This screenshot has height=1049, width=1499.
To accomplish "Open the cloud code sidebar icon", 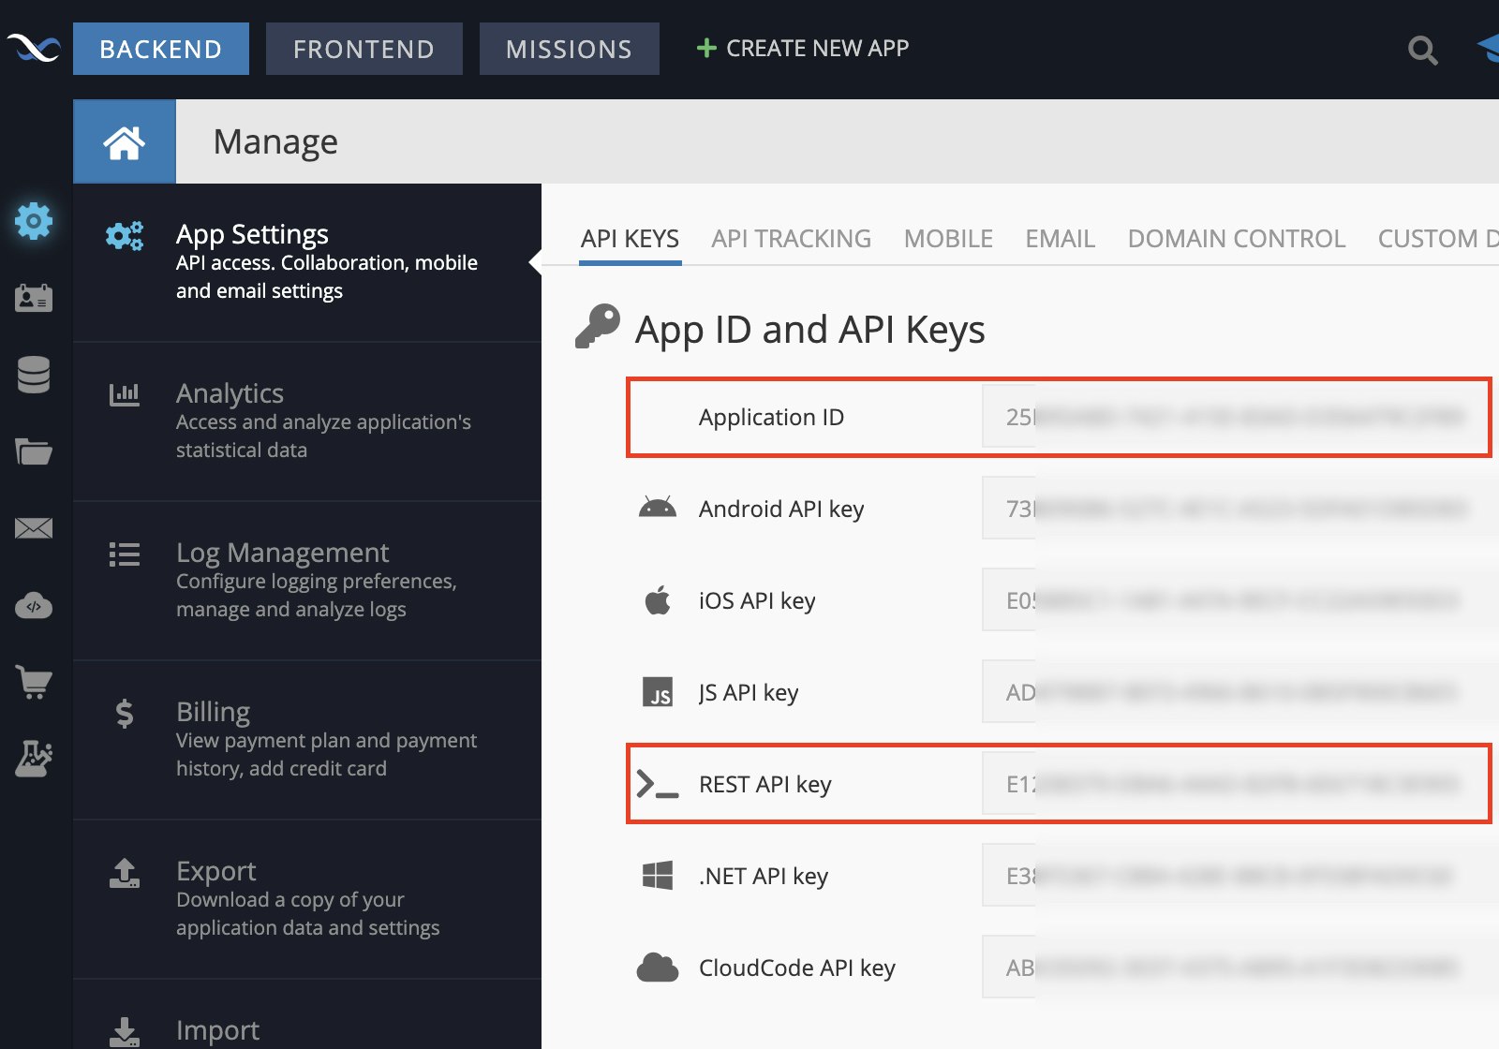I will (x=34, y=605).
